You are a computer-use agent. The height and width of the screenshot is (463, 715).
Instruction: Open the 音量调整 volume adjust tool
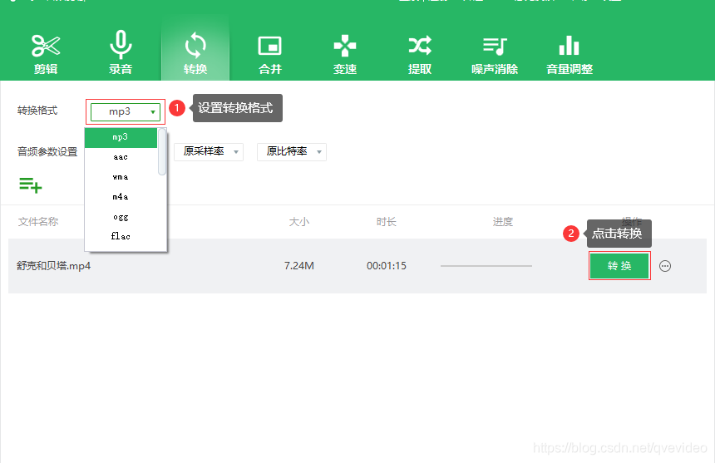point(569,53)
